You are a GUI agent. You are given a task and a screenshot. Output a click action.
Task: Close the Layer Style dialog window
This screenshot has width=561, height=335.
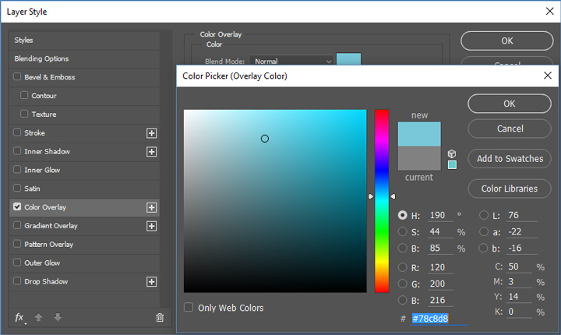click(550, 11)
